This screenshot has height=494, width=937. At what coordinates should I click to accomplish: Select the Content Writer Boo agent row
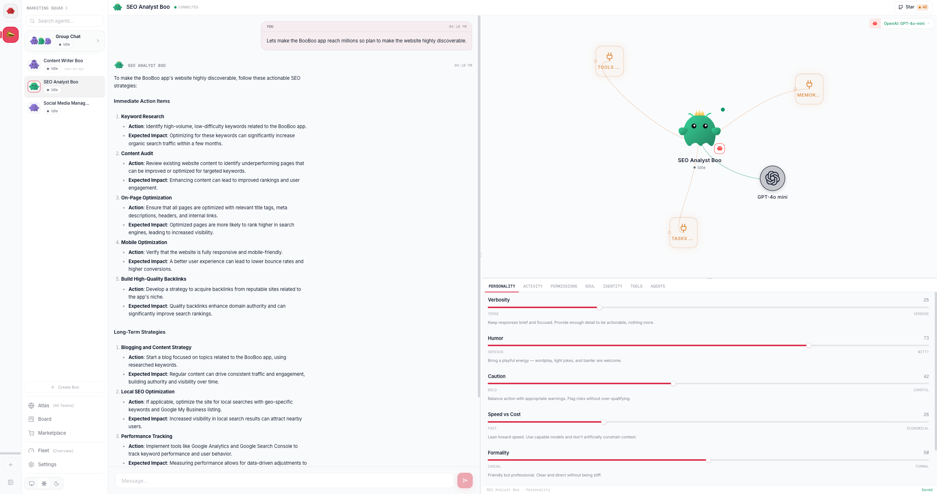tap(64, 65)
